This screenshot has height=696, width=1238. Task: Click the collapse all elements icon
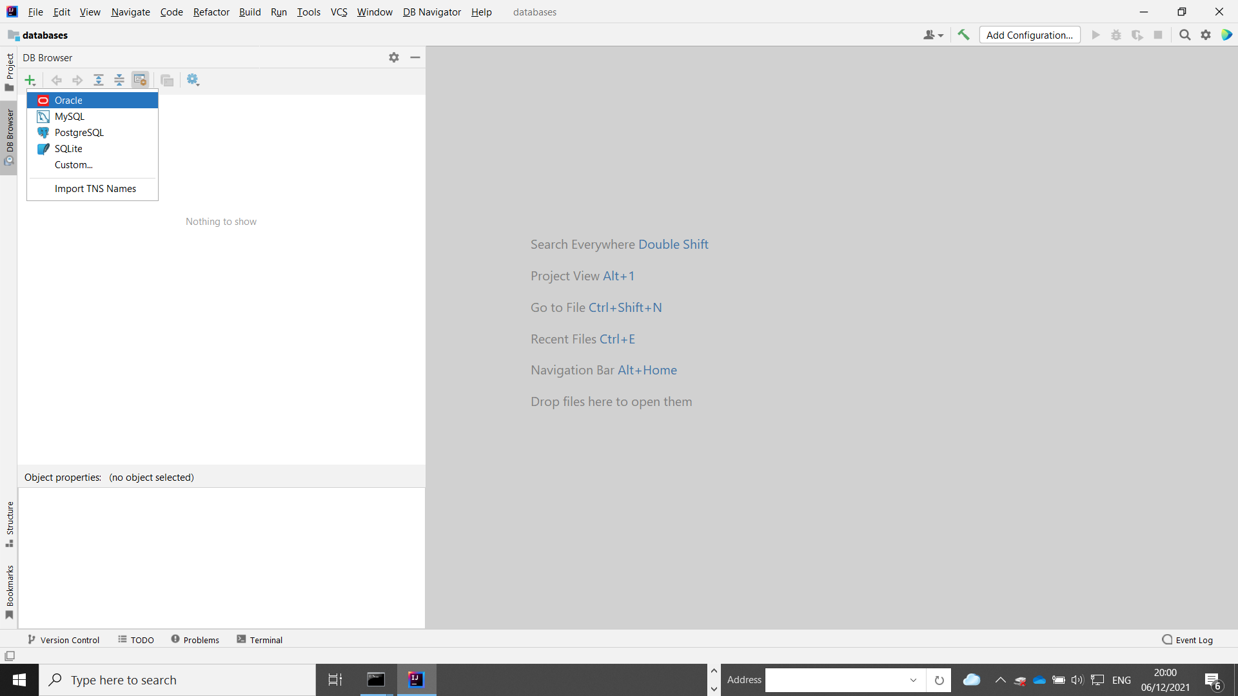coord(119,80)
